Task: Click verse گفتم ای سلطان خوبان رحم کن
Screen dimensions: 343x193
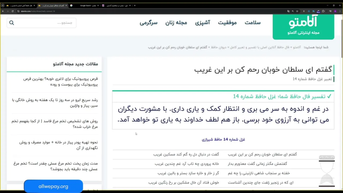Action: [x=262, y=154]
